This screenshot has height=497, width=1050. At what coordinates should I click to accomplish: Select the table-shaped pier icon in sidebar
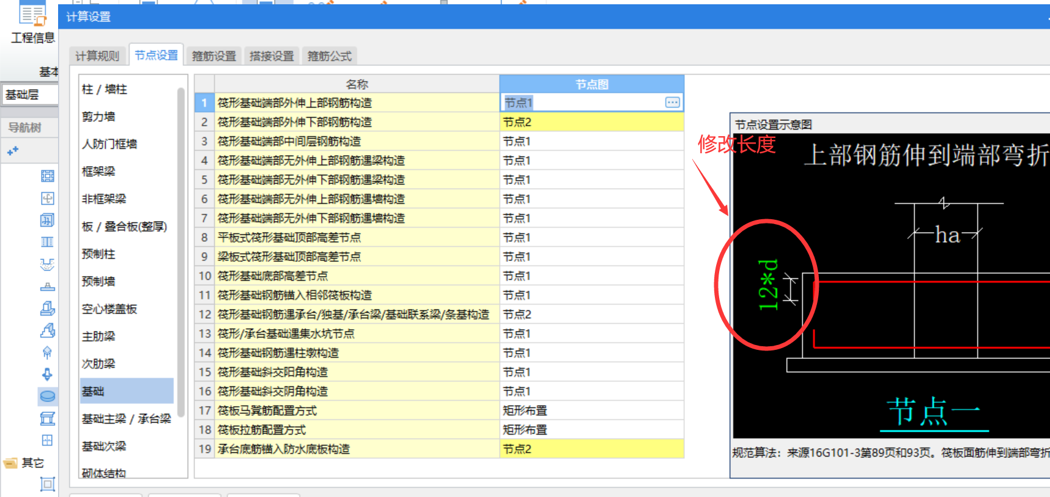[x=47, y=418]
